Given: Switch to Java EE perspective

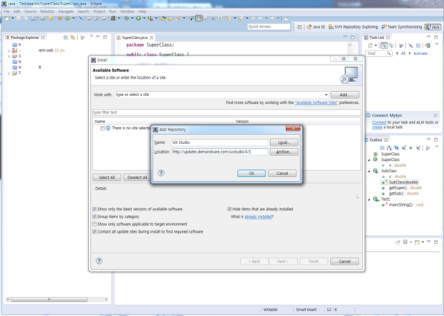Looking at the screenshot, I should pyautogui.click(x=316, y=27).
